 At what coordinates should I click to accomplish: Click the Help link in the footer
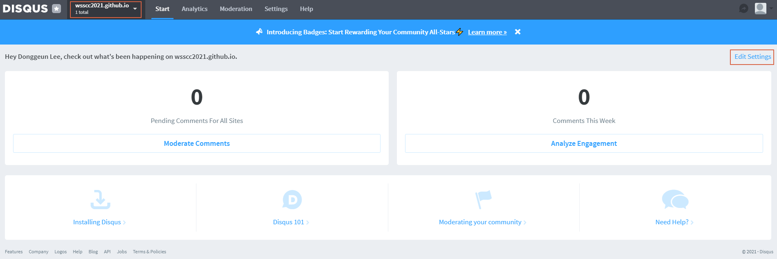[x=77, y=252]
